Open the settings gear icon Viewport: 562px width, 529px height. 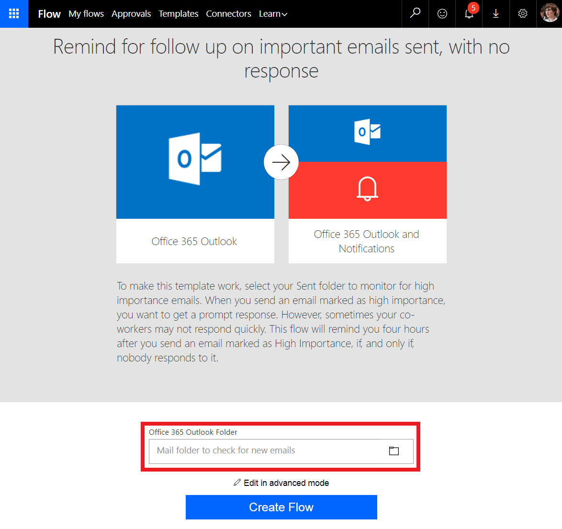point(523,14)
